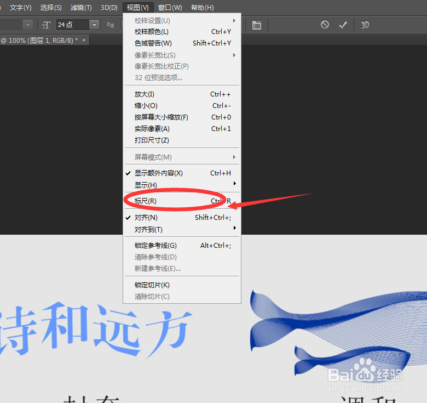Click the 视图(V) menu
427x403 pixels.
pyautogui.click(x=138, y=8)
